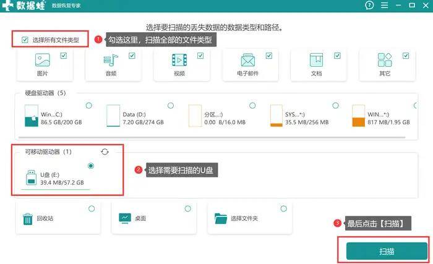The image size is (433, 264).
Task: Click the 回收站 recycle bin icon
Action: point(28,219)
